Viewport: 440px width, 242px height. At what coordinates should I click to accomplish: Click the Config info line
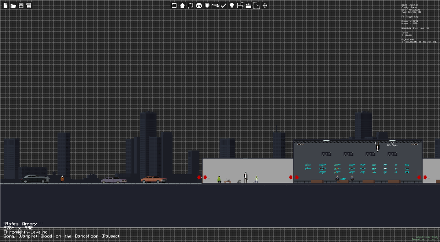(409, 8)
